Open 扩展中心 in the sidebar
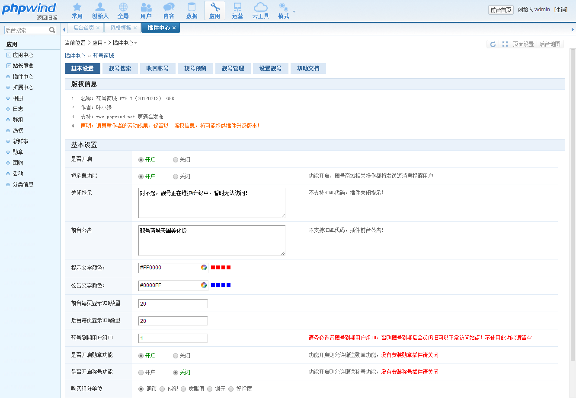 [23, 88]
